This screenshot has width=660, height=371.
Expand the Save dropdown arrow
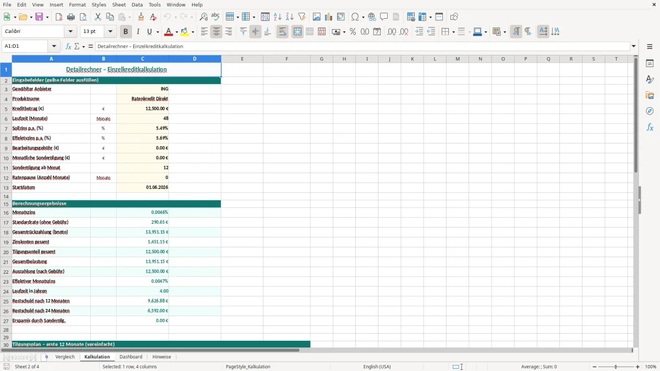click(47, 17)
